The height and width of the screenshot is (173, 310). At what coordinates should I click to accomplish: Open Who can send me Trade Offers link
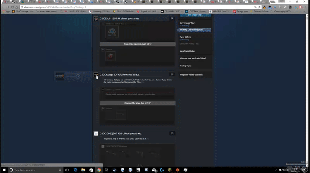tap(193, 59)
